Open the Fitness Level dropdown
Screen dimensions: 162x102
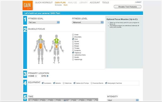[88, 22]
